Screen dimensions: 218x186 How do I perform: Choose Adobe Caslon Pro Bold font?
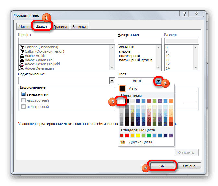(x=42, y=64)
